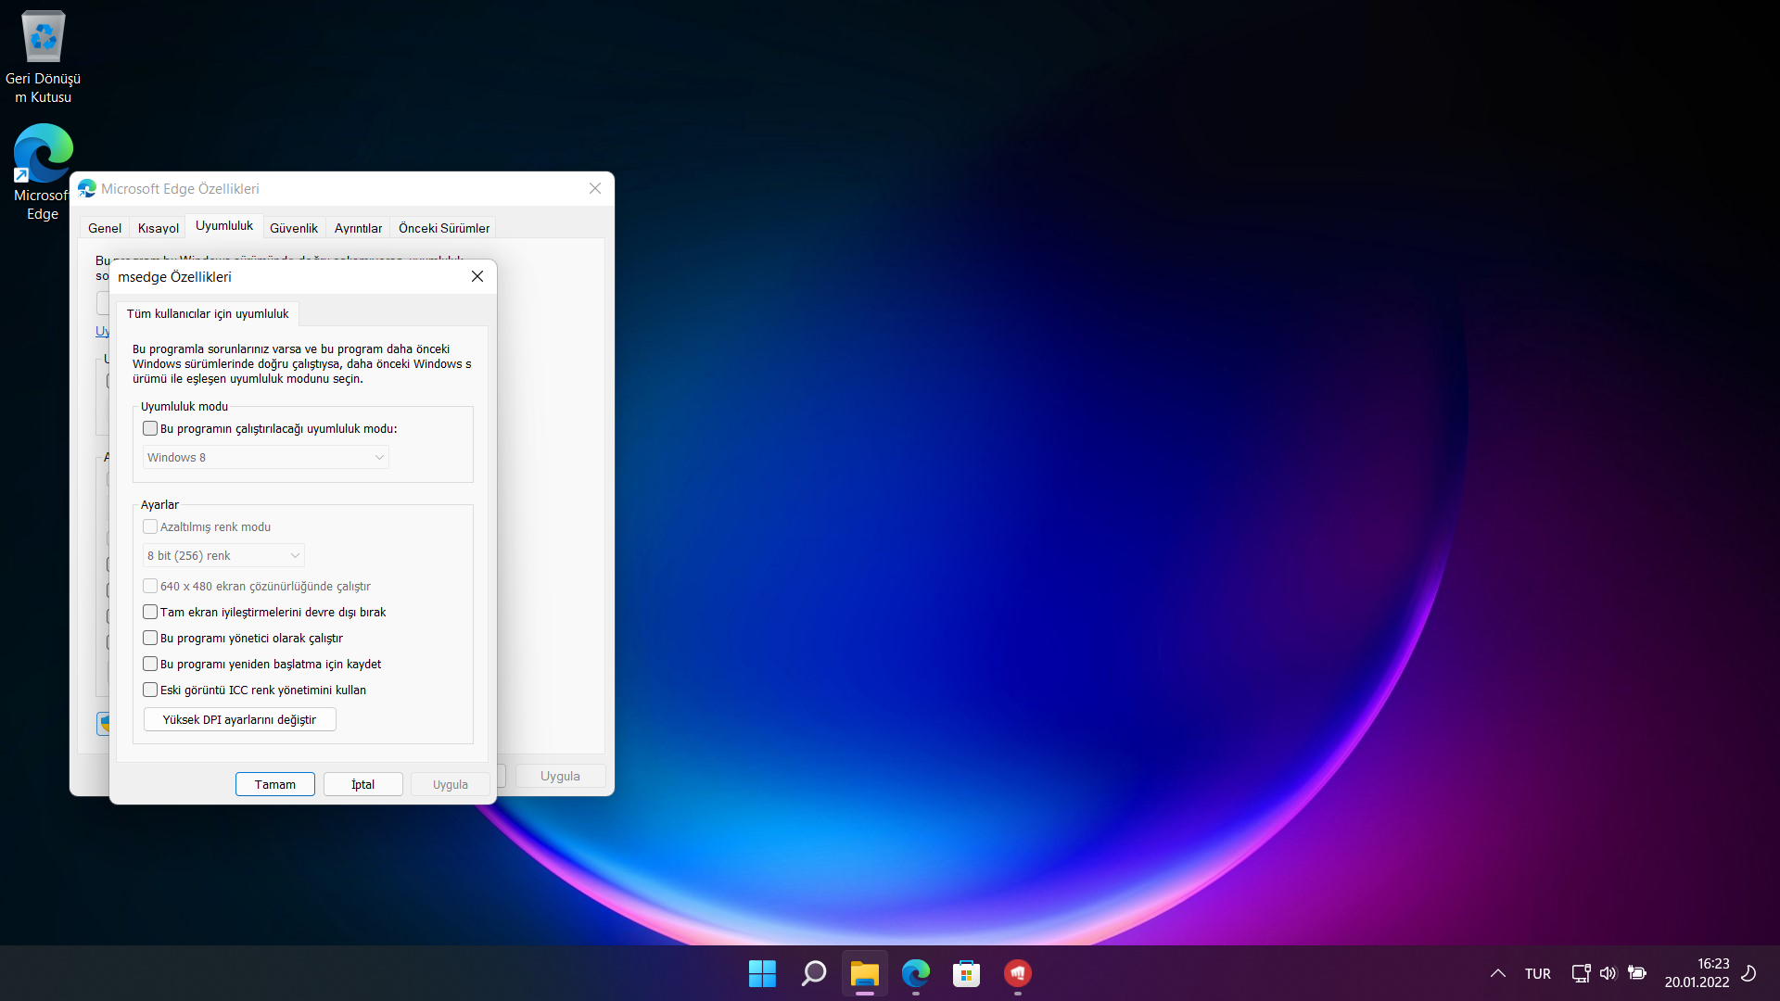Click the volume speaker tray icon
Viewport: 1780px width, 1001px height.
(1608, 973)
